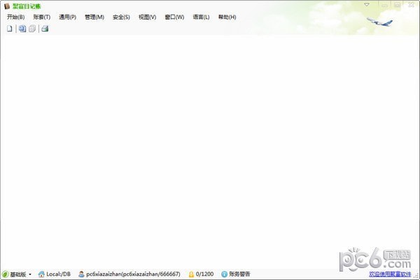
Task: Click the house icon beside Local:/DB
Action: pos(41,274)
